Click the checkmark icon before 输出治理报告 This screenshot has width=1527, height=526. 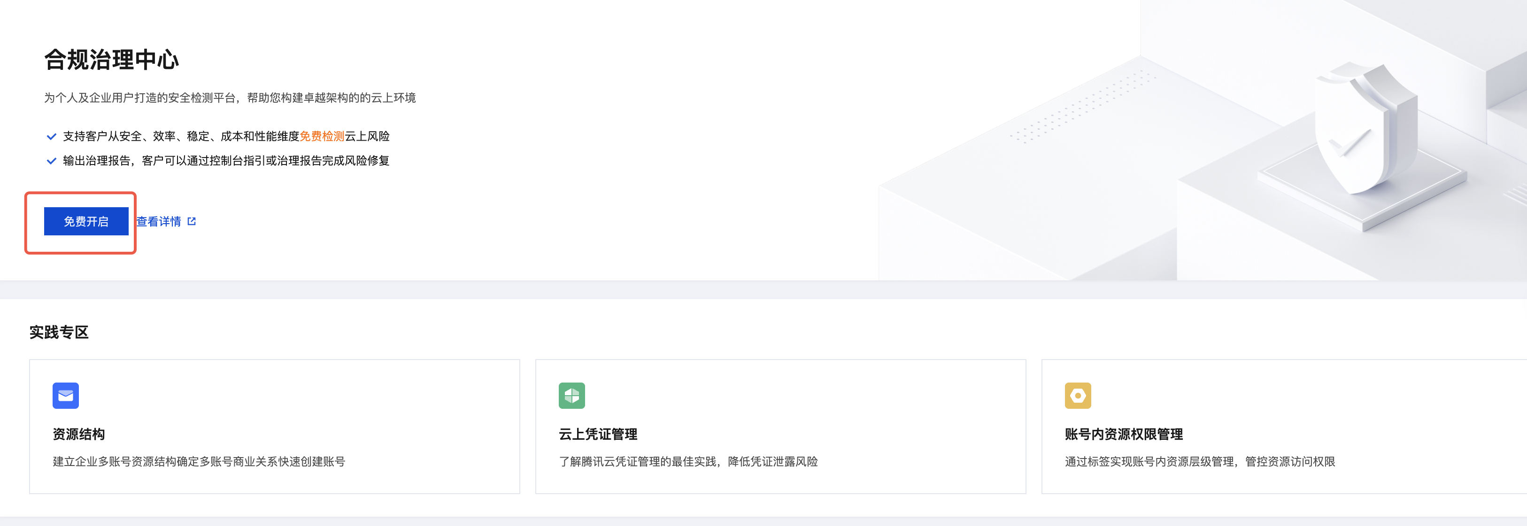coord(52,161)
